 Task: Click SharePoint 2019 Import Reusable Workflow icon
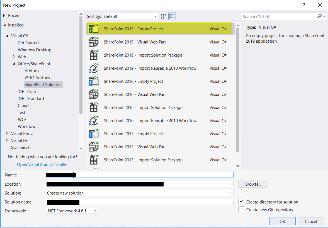point(94,68)
